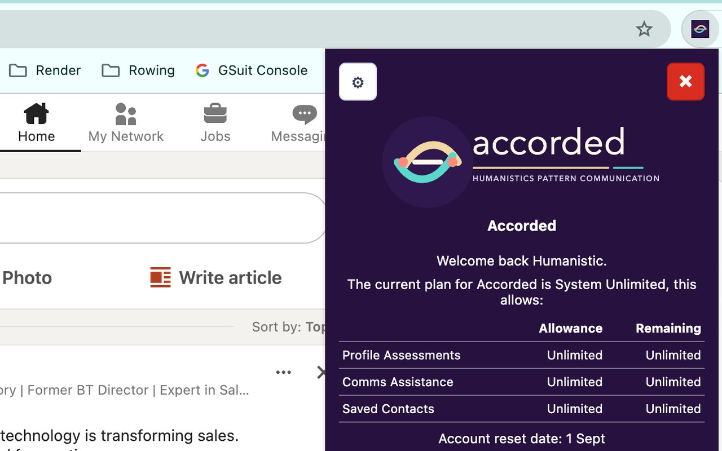The image size is (722, 451).
Task: Open the Render bookmarks folder
Action: (45, 70)
